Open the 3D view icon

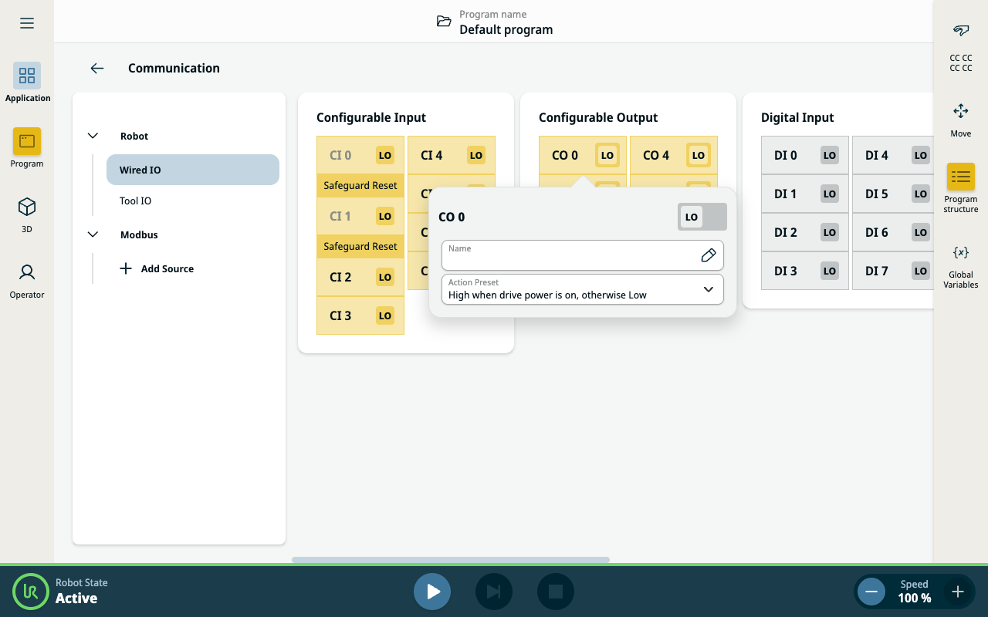point(27,214)
